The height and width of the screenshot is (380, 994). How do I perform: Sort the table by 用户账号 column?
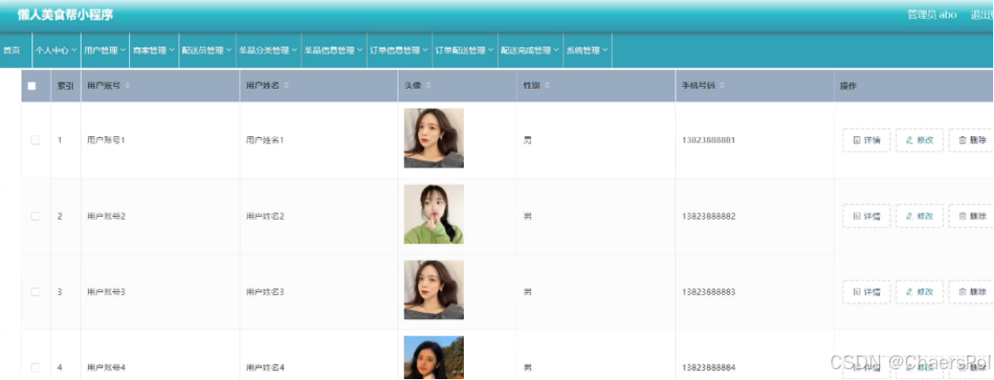click(126, 85)
